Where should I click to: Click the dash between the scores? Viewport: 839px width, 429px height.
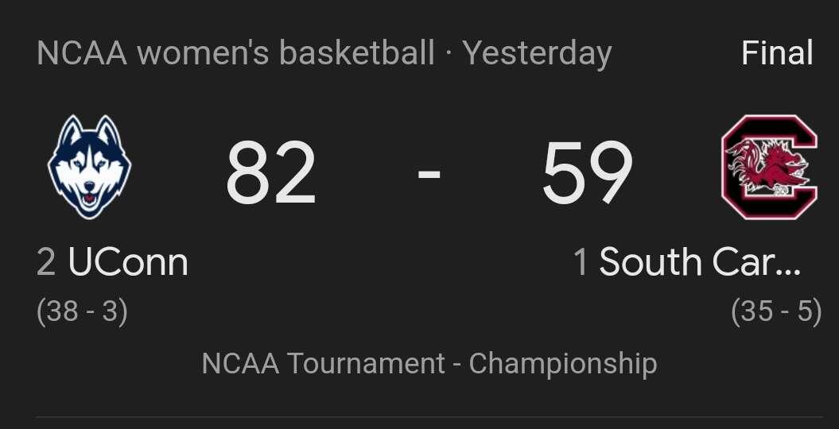tap(429, 174)
